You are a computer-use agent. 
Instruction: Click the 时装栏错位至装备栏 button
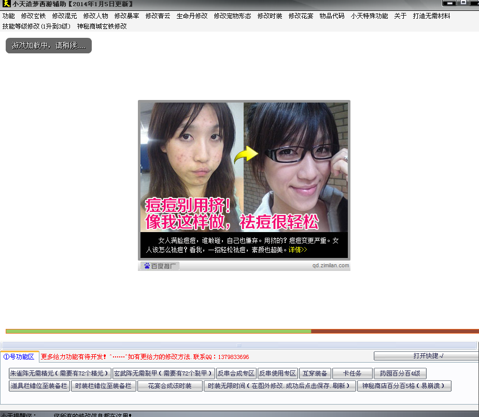point(104,386)
